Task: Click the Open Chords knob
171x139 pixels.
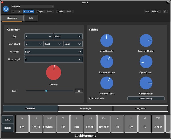Action: point(146,62)
